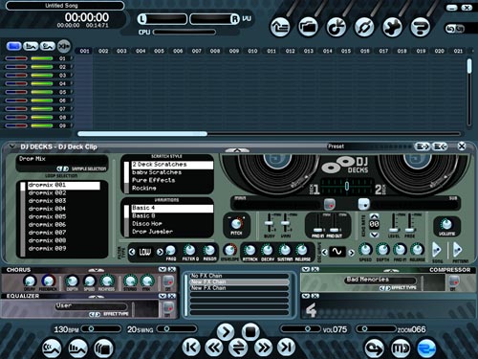The image size is (478, 359).
Task: Click the help question mark icon
Action: click(421, 27)
